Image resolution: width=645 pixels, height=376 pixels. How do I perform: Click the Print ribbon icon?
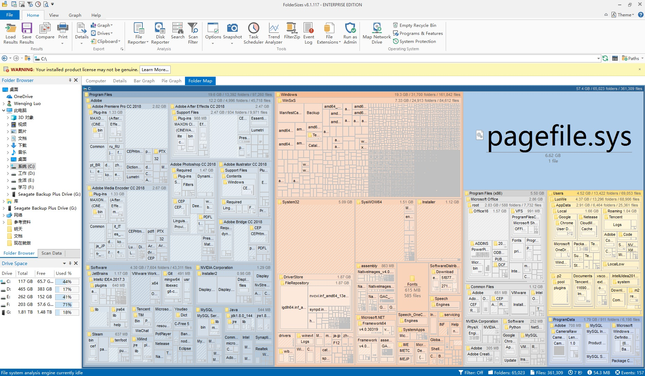pyautogui.click(x=63, y=33)
